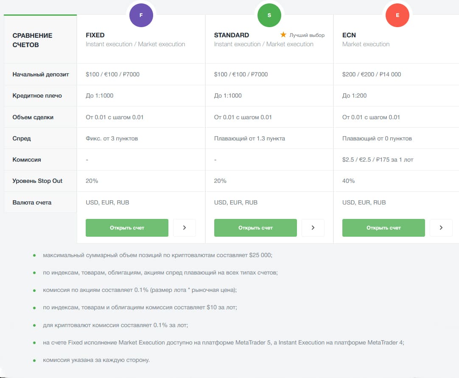Select the STANDARD account heading

pyautogui.click(x=232, y=35)
